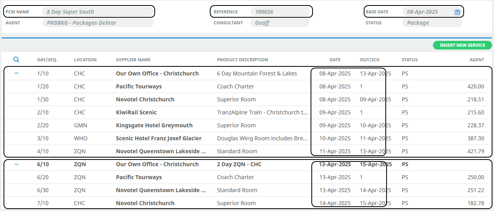Image resolution: width=494 pixels, height=211 pixels.
Task: Sort by Supplier Name column header
Action: coord(133,60)
